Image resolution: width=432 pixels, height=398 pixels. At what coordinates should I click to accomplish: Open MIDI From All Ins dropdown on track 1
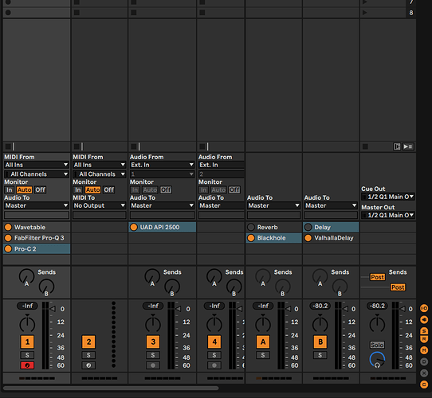37,165
